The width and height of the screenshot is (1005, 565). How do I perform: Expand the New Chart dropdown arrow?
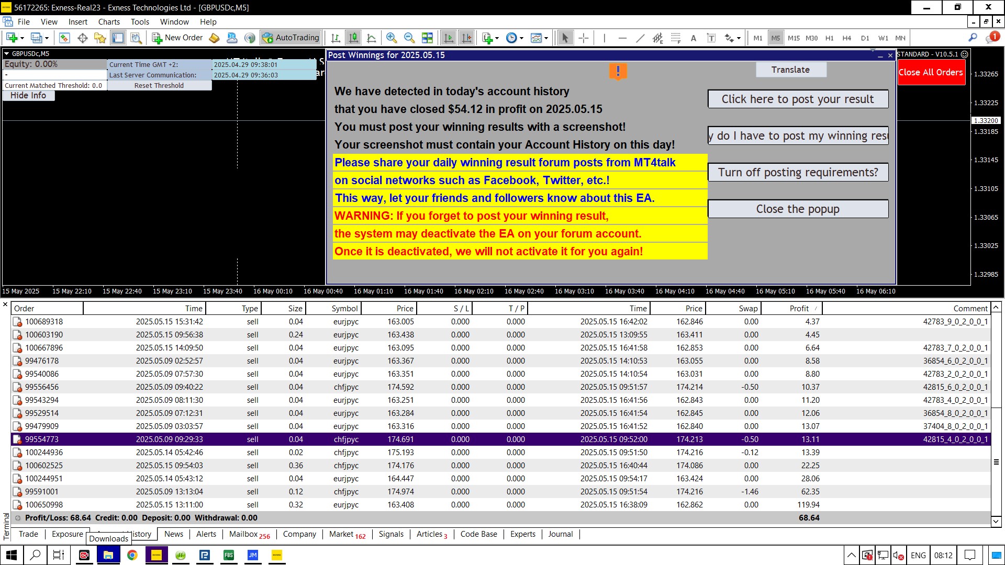coord(22,38)
